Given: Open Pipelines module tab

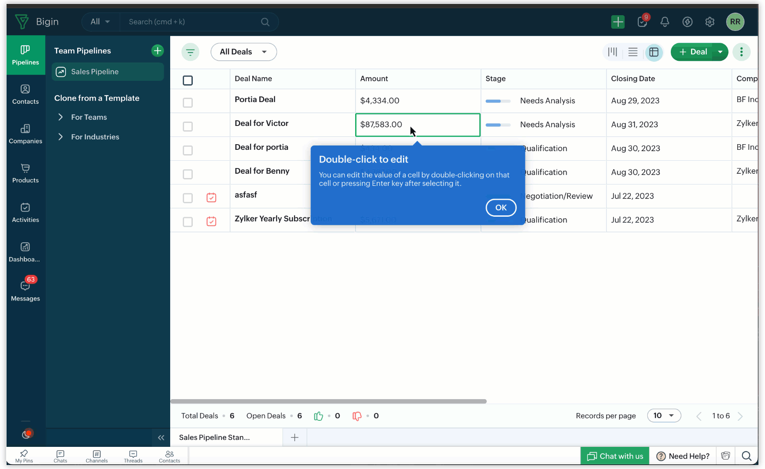Looking at the screenshot, I should pos(26,55).
